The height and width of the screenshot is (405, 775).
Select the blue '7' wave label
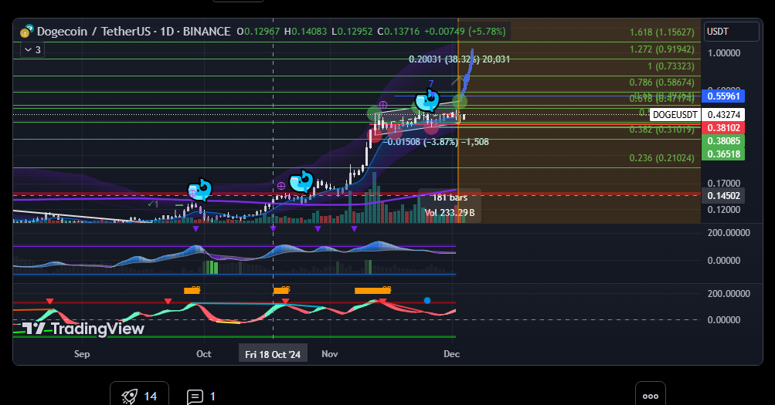tap(431, 84)
